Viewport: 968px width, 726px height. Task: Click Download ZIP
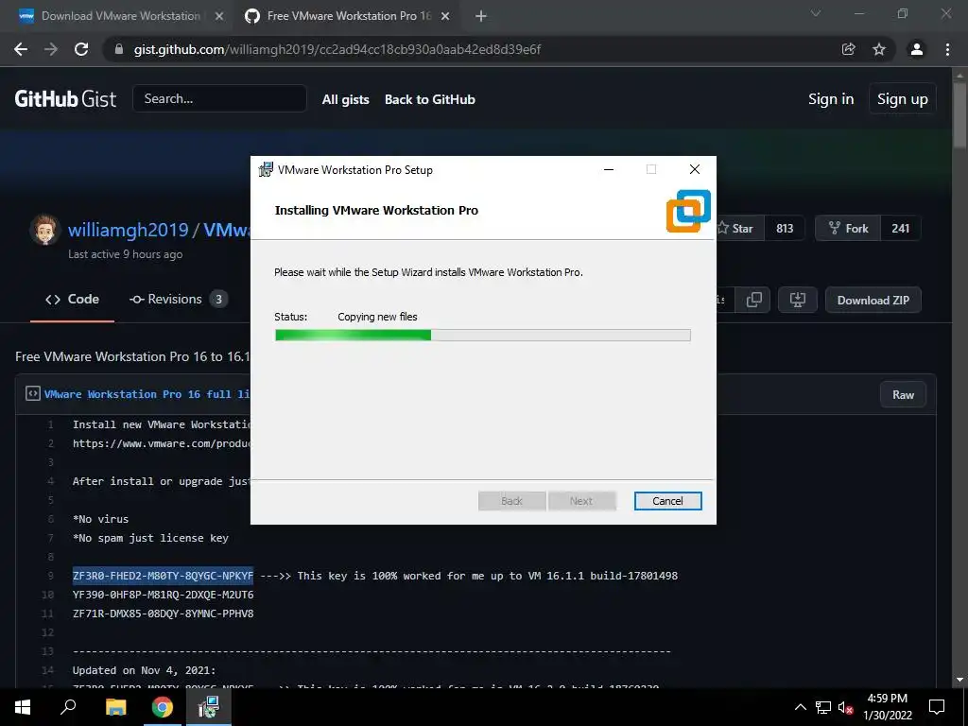pyautogui.click(x=873, y=300)
